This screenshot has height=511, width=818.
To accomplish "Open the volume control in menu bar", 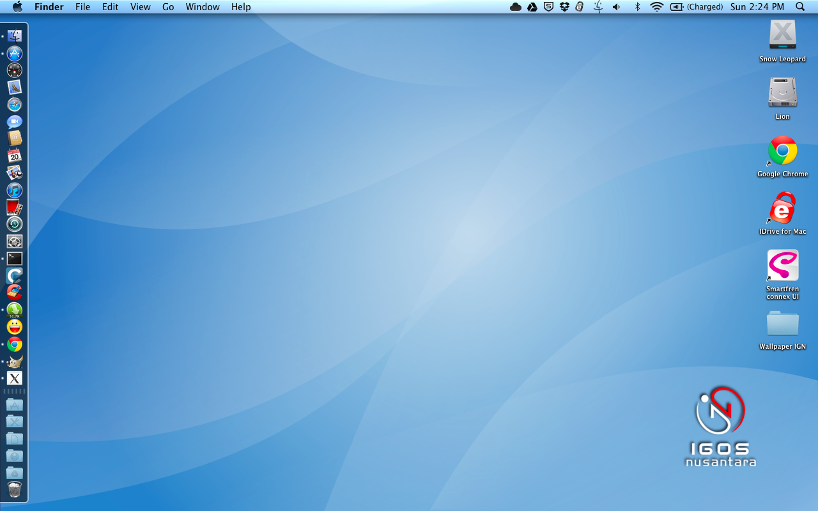I will (617, 7).
